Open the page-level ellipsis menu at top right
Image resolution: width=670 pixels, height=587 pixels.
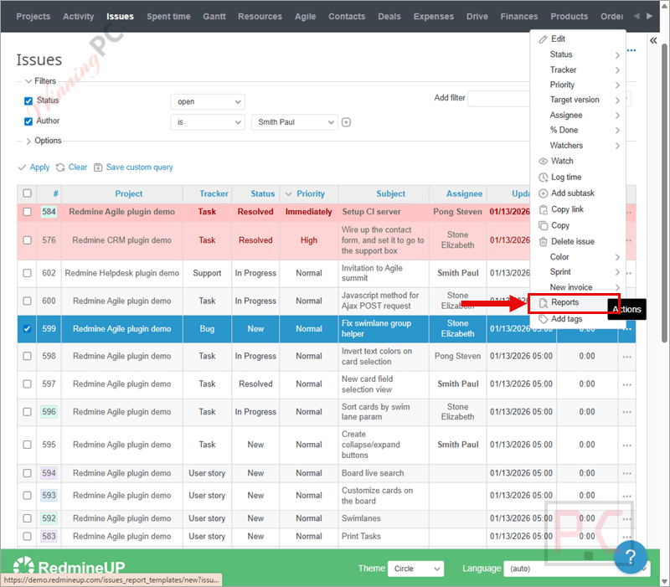(x=631, y=50)
